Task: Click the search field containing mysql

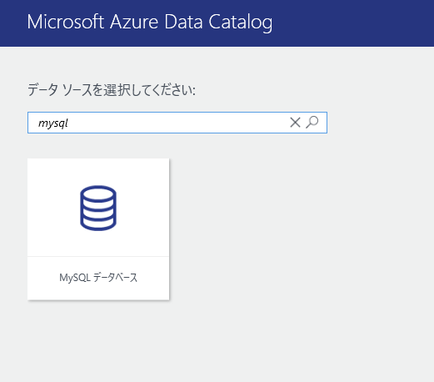Action: point(177,123)
